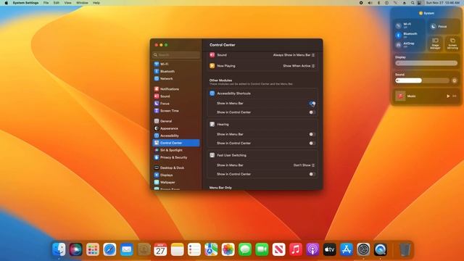Image resolution: width=464 pixels, height=261 pixels.
Task: Open Sound's Always Show in Menu Bar dropdown
Action: (x=294, y=55)
